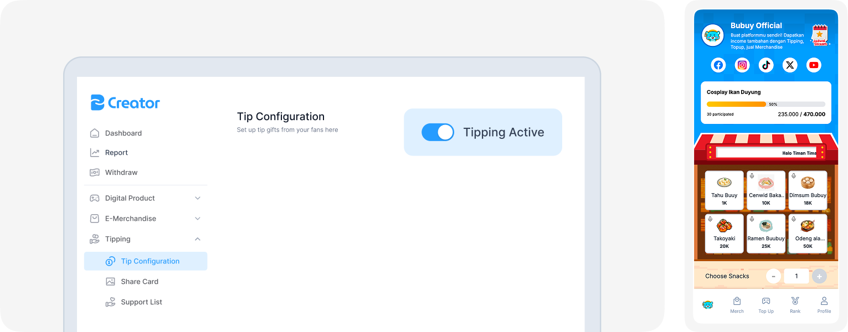Open the TikTok social icon
The height and width of the screenshot is (332, 848).
click(766, 65)
